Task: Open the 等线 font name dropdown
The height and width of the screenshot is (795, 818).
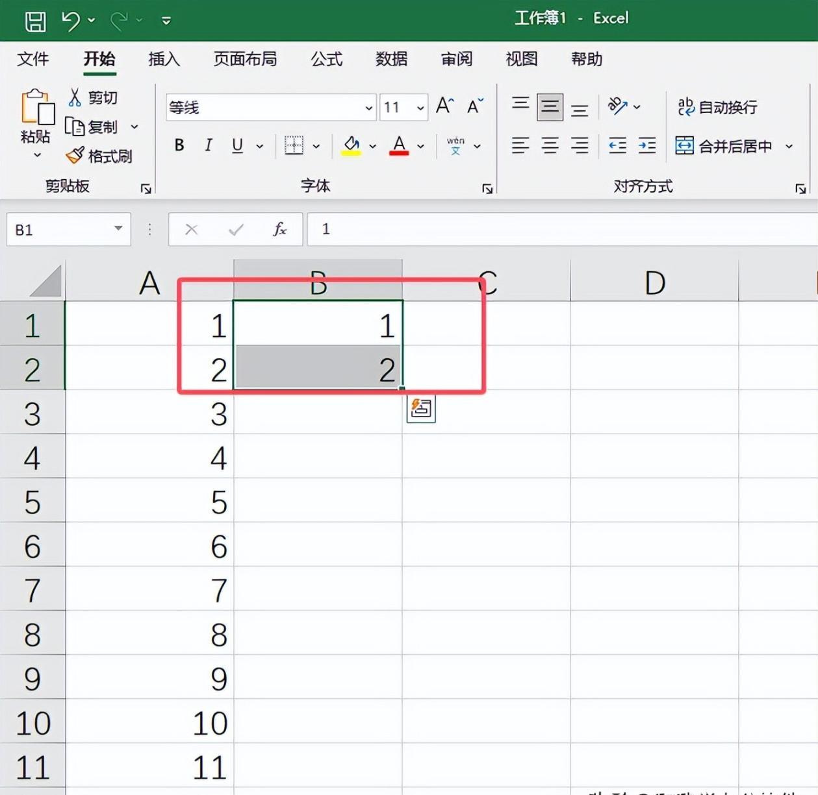Action: click(x=369, y=108)
